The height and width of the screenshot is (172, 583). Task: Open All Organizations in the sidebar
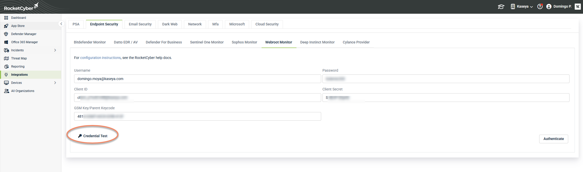pos(31,91)
